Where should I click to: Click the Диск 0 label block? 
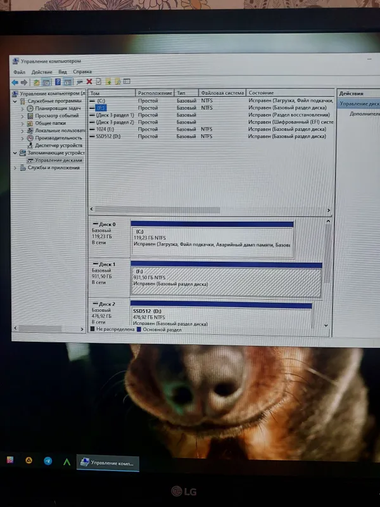pyautogui.click(x=109, y=238)
